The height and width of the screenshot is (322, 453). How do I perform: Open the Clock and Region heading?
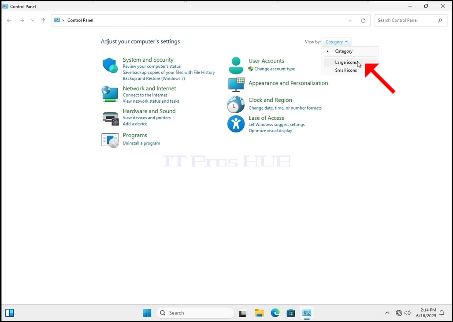point(270,100)
